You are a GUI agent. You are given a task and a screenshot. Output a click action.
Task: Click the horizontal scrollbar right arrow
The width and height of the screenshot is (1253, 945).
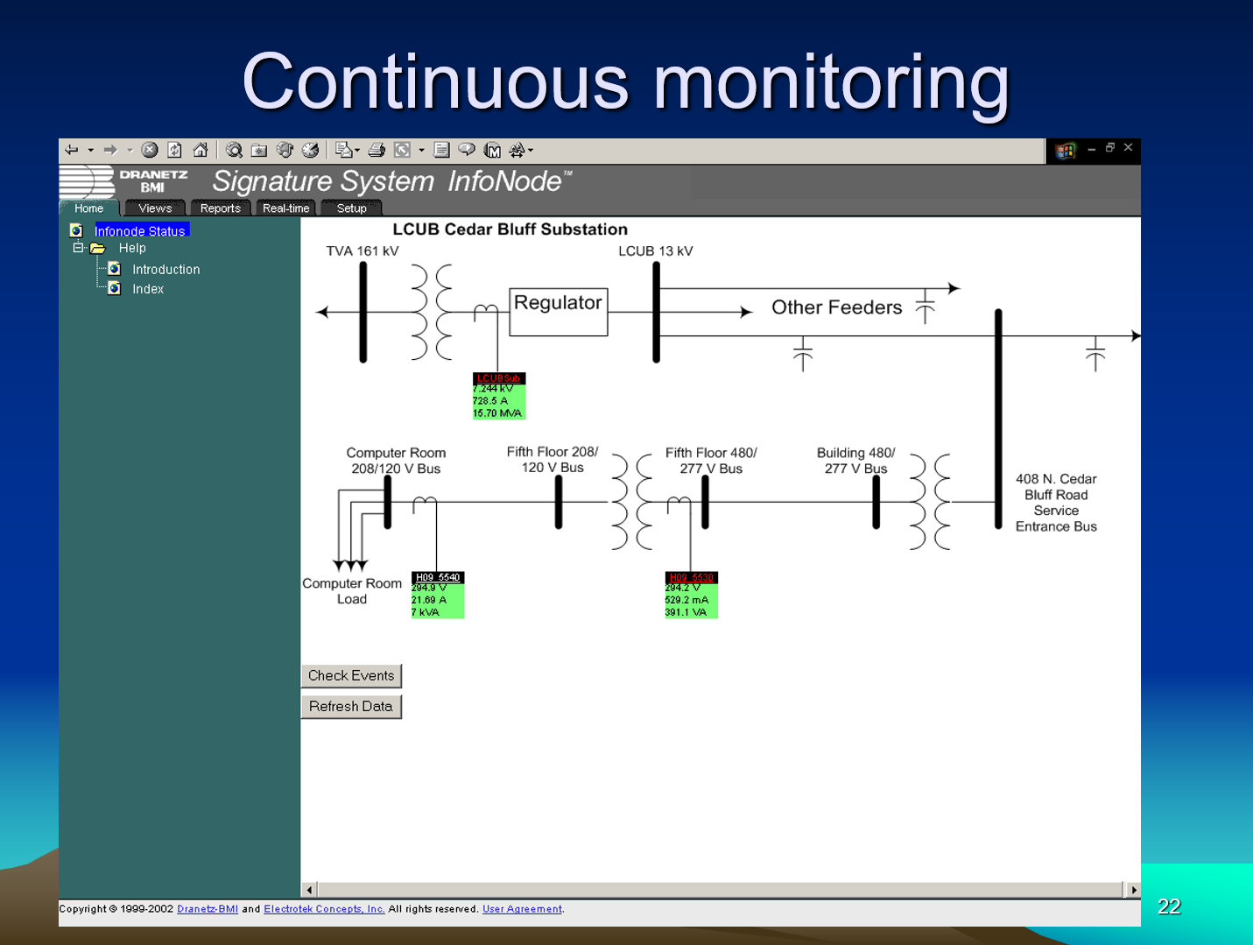1133,890
